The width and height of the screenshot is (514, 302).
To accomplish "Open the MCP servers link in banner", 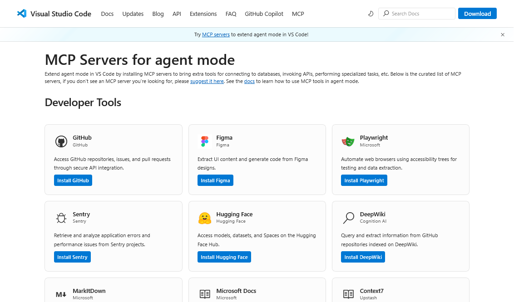I will point(216,34).
